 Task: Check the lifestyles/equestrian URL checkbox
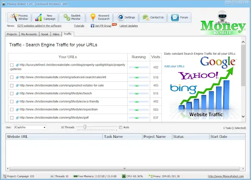[x=12, y=110]
